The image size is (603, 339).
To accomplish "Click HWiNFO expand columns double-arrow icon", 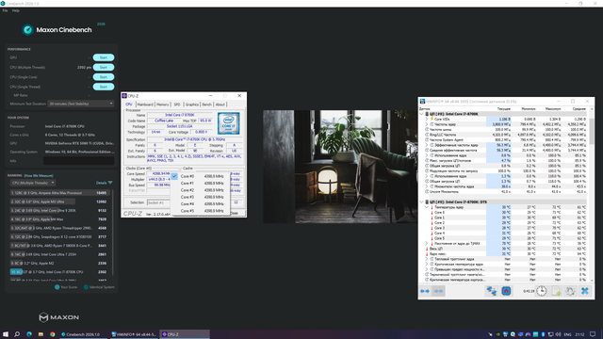I will point(425,291).
